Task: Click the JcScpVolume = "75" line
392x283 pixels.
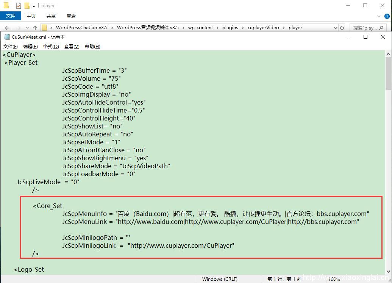Action: pos(92,78)
